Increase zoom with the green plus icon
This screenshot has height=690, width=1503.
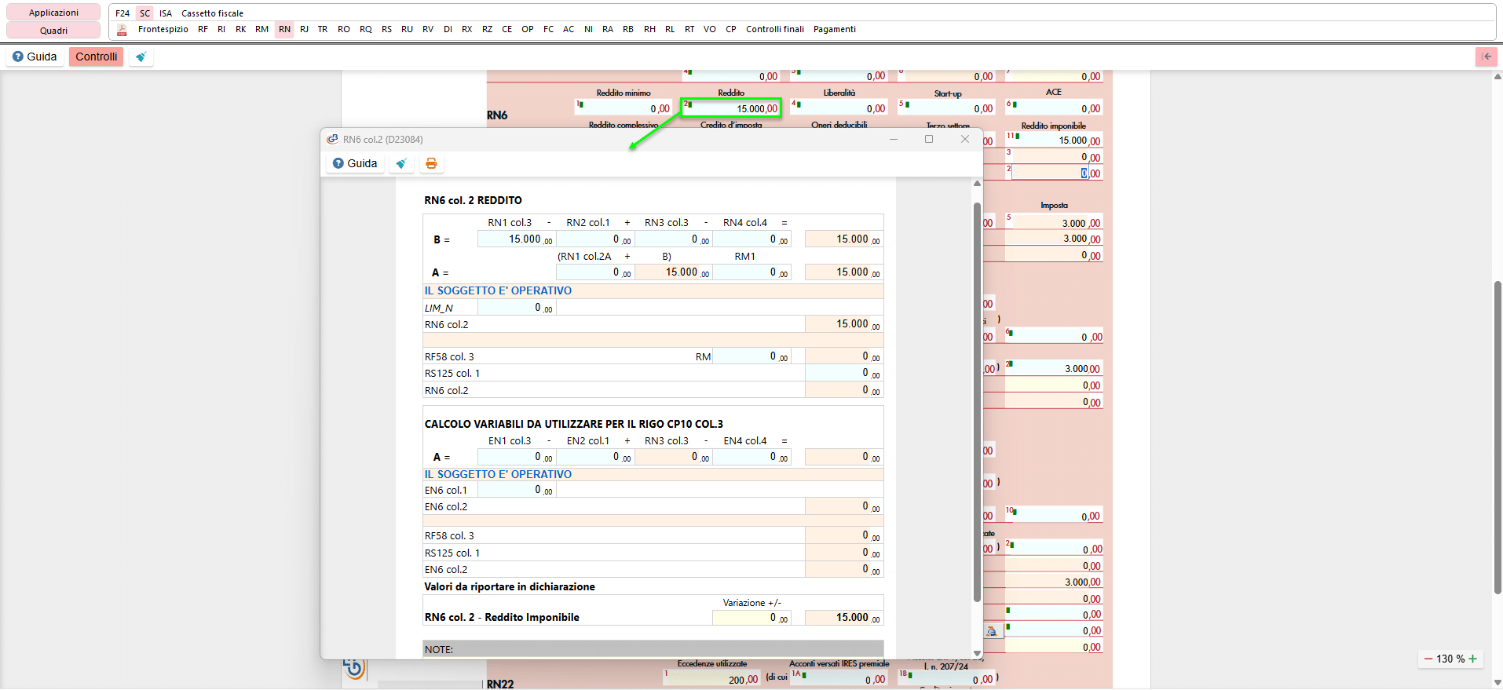(x=1472, y=659)
